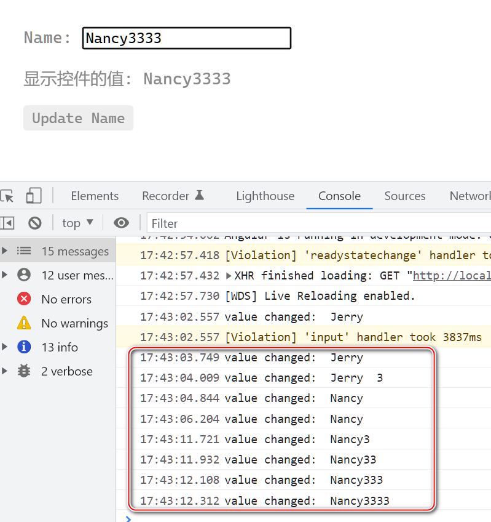491x522 pixels.
Task: Toggle the device toolbar
Action: [x=34, y=195]
